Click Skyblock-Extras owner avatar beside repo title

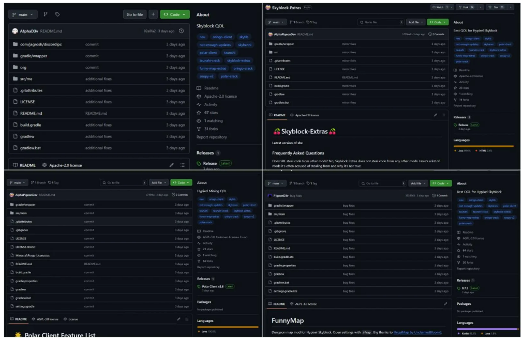coord(268,7)
